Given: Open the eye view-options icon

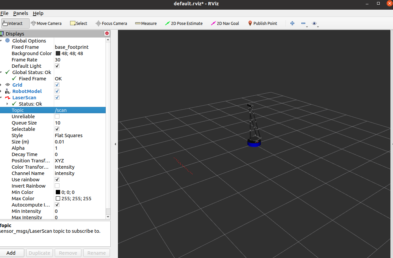Looking at the screenshot, I should [314, 23].
